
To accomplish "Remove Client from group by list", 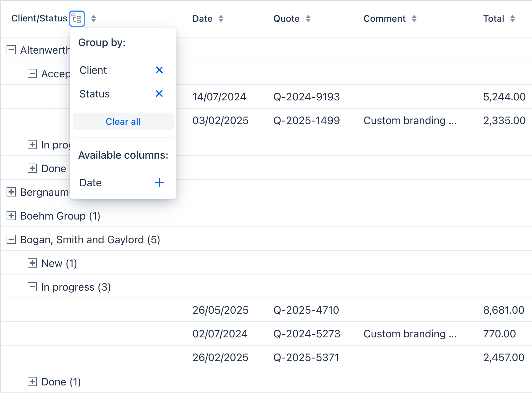I will coord(159,70).
